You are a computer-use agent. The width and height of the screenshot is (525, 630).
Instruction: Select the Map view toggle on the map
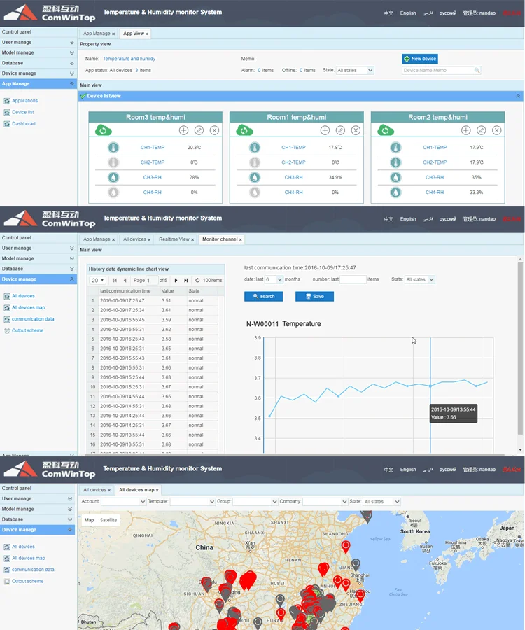89,520
